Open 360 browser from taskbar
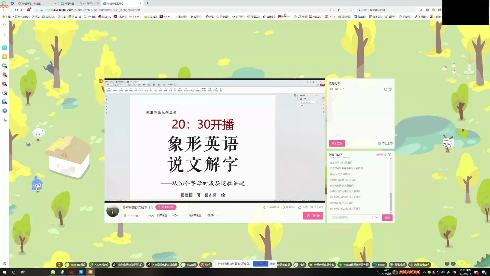Image resolution: width=490 pixels, height=276 pixels. 53,272
